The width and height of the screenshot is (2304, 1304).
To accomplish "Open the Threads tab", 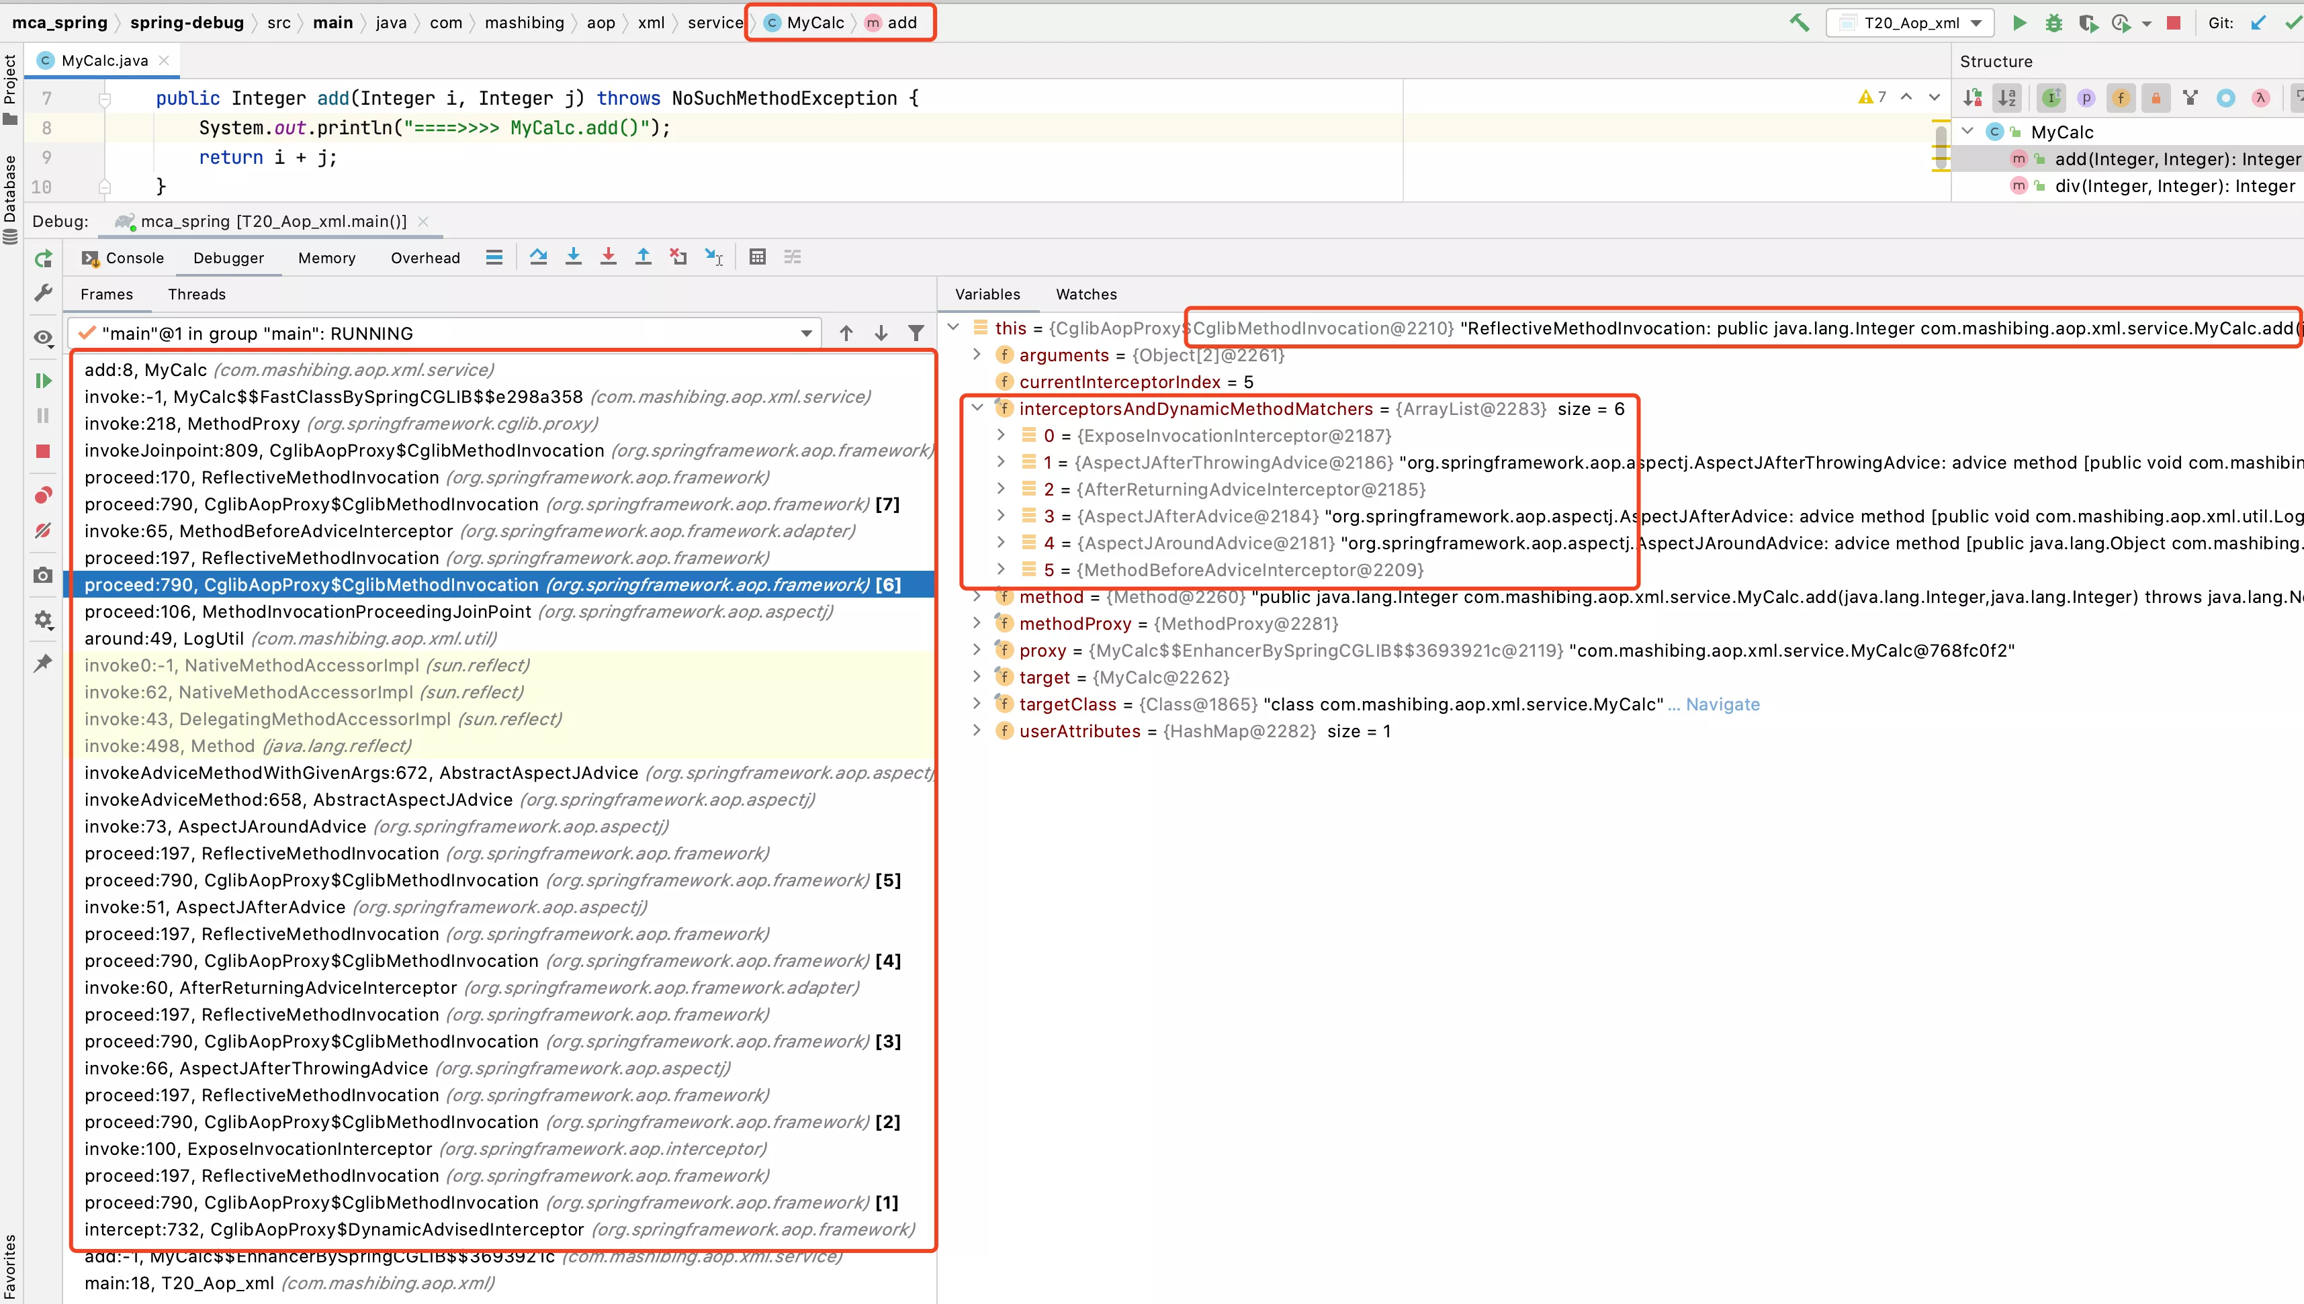I will coord(197,295).
